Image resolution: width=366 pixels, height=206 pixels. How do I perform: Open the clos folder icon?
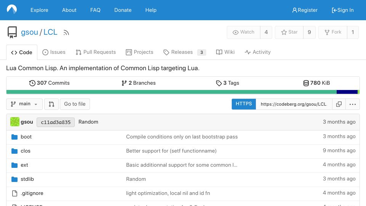click(x=14, y=151)
